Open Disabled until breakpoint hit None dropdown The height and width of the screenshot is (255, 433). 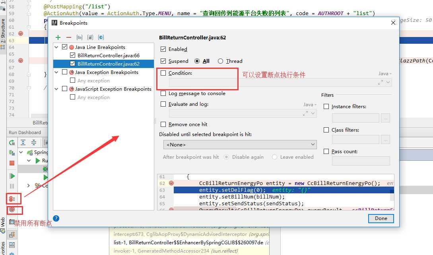[240, 144]
